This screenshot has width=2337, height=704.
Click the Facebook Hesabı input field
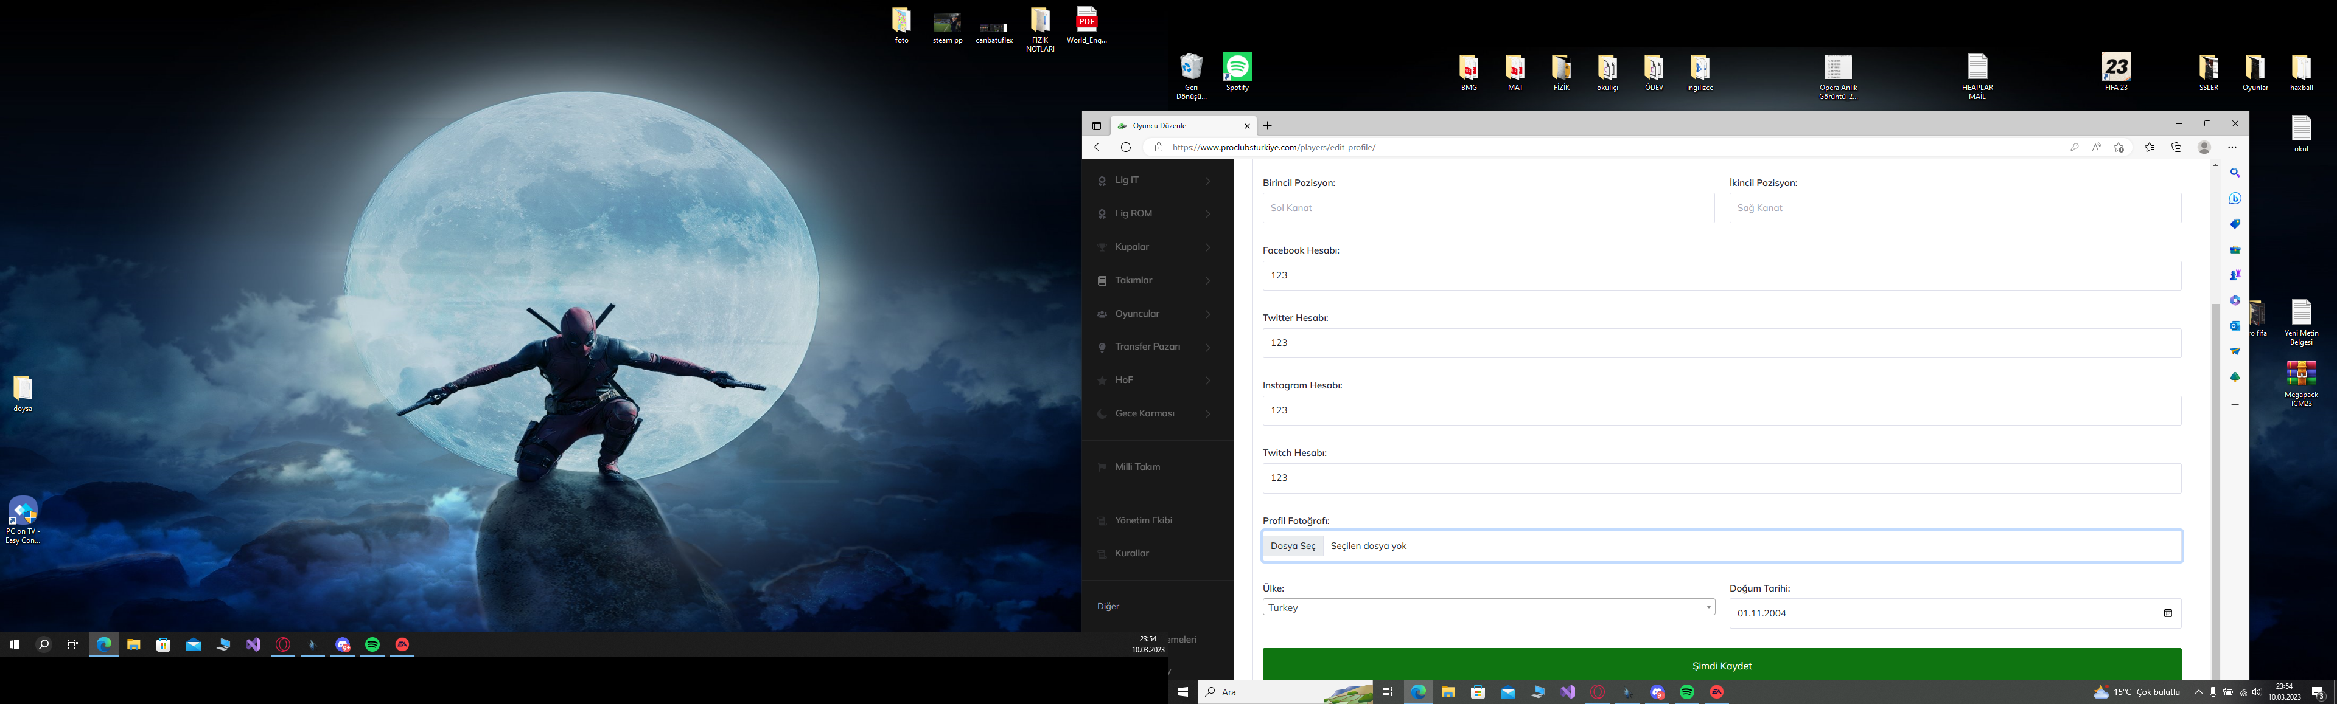pos(1722,275)
